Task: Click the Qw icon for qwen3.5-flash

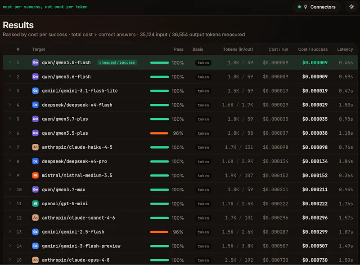Action: pyautogui.click(x=36, y=62)
